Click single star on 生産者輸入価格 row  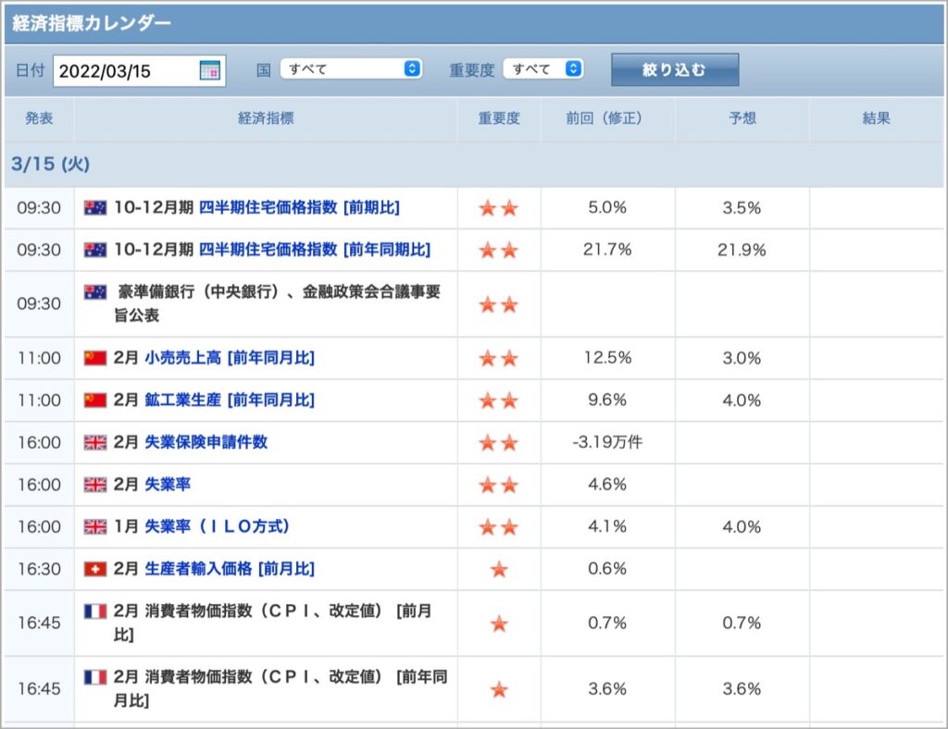coord(499,569)
